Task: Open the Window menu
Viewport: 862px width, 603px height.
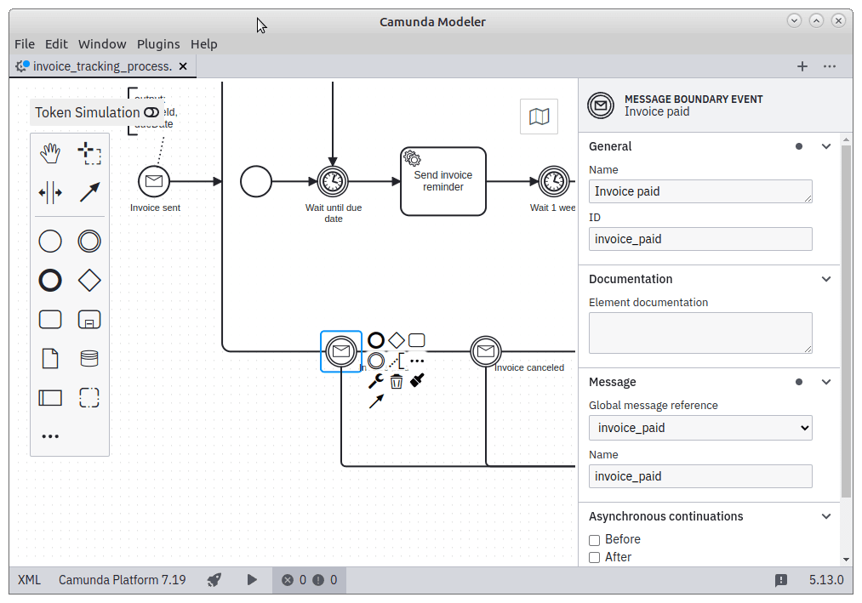Action: (x=102, y=44)
